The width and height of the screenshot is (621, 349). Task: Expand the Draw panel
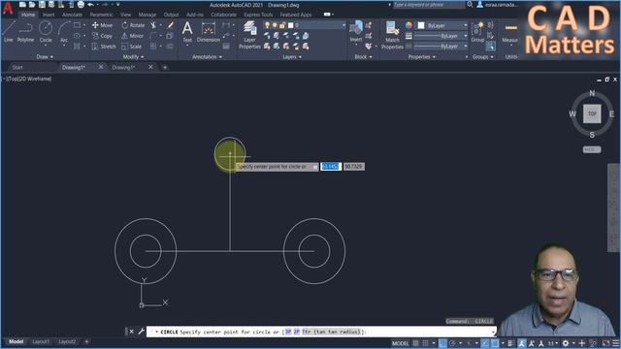click(45, 57)
